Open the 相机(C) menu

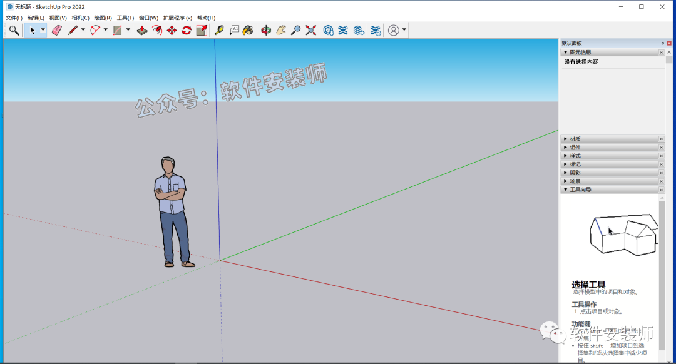[x=80, y=18]
